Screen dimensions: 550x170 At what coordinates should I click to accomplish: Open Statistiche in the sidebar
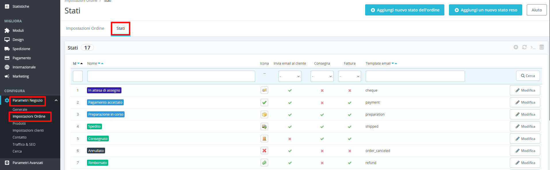point(21,6)
